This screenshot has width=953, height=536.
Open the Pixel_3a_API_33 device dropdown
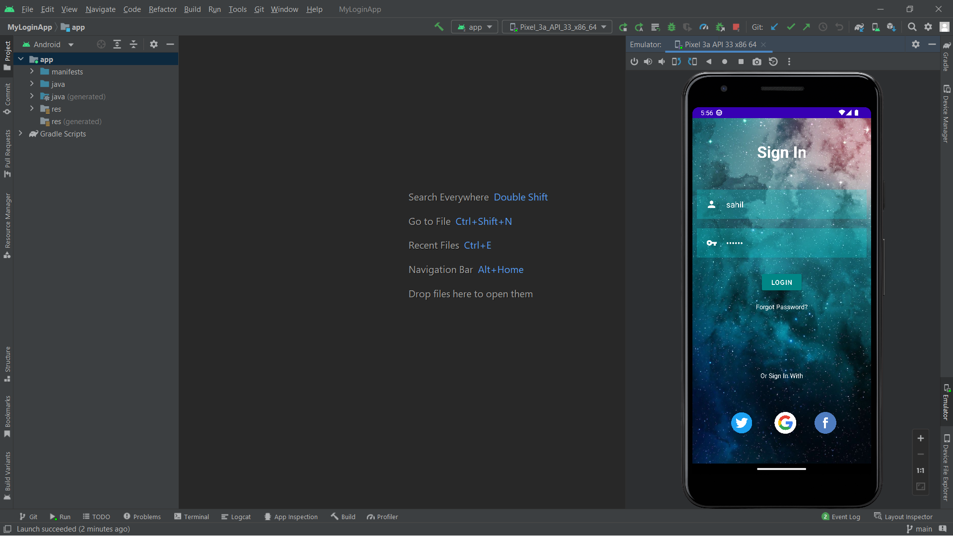click(x=557, y=27)
